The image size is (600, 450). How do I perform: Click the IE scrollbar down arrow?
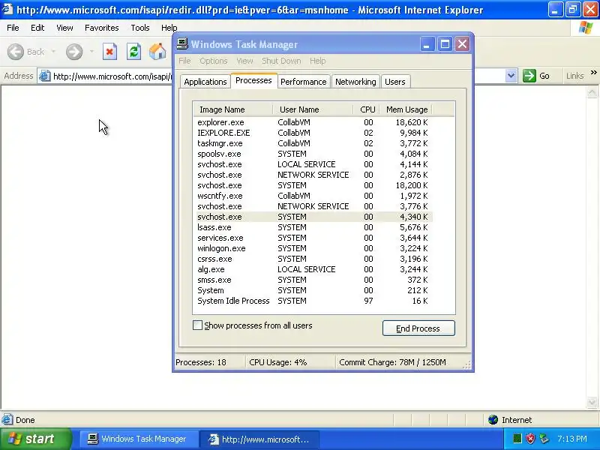(592, 402)
